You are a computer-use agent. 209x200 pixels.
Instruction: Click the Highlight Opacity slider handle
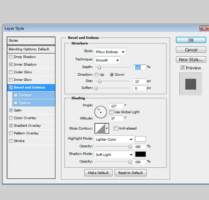(130, 147)
